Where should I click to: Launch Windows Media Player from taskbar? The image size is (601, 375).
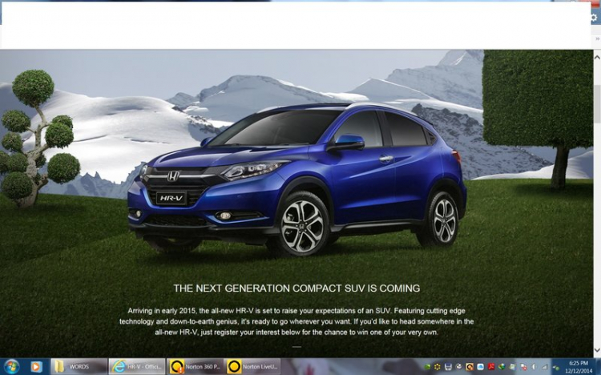pyautogui.click(x=35, y=367)
